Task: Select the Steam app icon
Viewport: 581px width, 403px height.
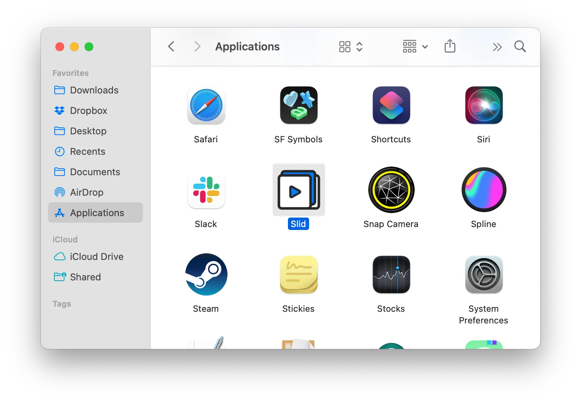Action: pos(206,275)
